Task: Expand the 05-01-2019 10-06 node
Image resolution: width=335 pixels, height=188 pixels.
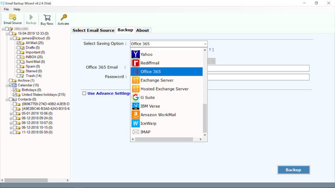Action: click(x=11, y=114)
